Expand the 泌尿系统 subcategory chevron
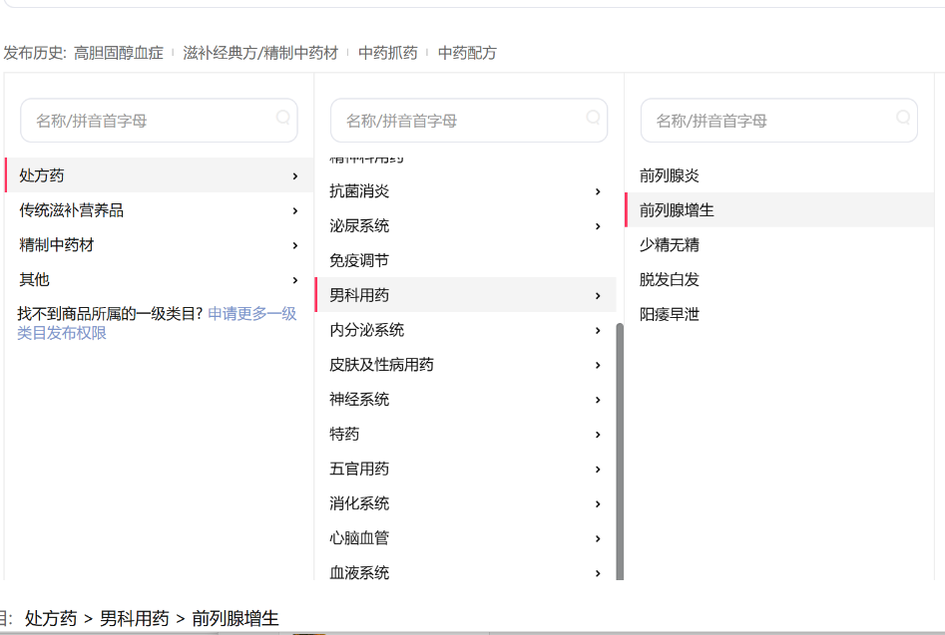Viewport: 945px width, 635px height. tap(598, 226)
